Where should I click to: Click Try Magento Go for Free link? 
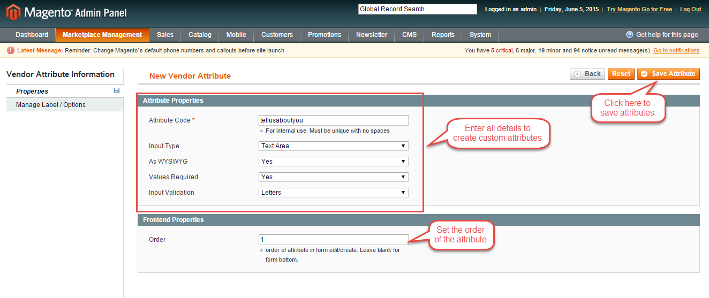point(639,9)
